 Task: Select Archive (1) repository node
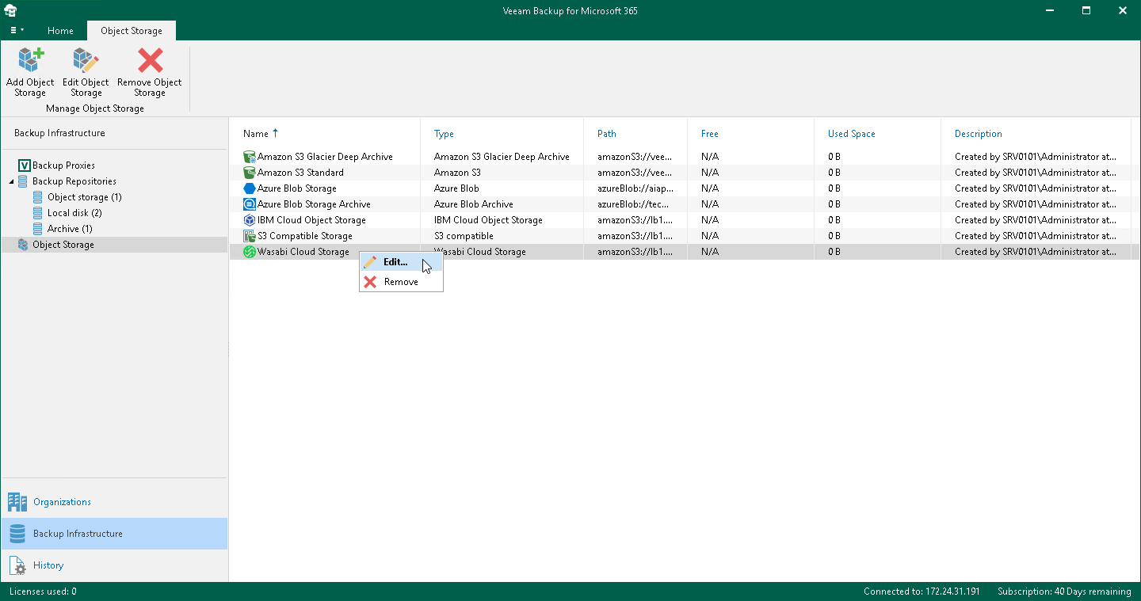point(70,229)
